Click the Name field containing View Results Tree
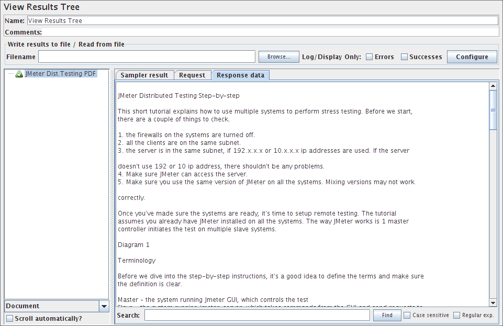The image size is (503, 326). 262,21
